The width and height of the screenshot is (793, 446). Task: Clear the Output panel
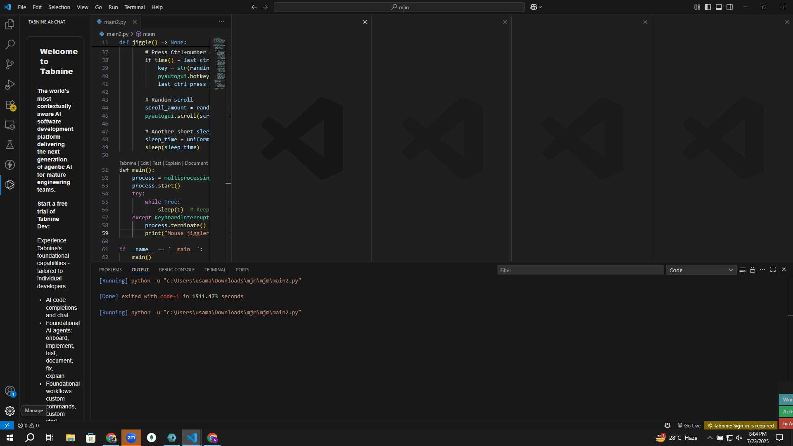pos(742,270)
